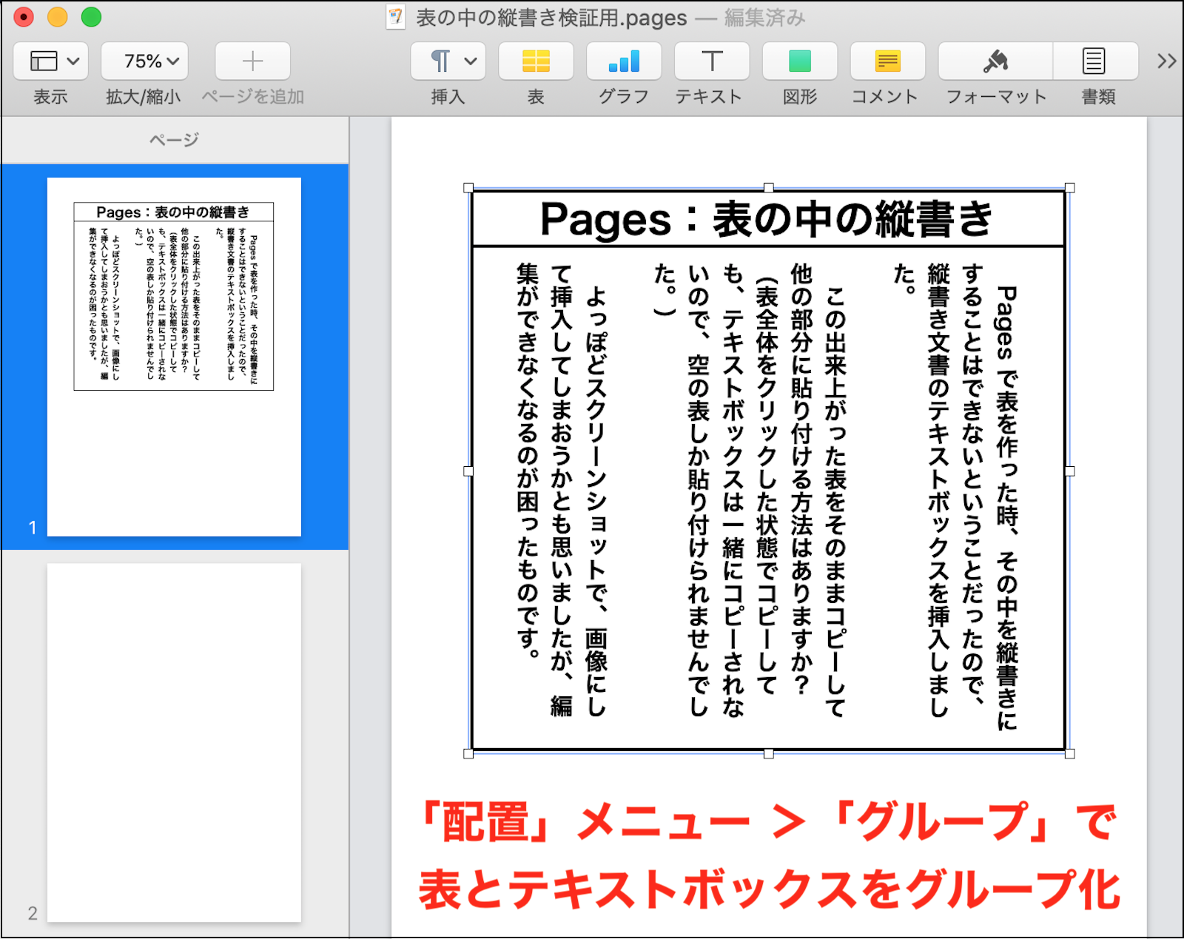Toggle the フォーマット inspector panel
Viewport: 1184px width, 939px height.
coord(995,61)
